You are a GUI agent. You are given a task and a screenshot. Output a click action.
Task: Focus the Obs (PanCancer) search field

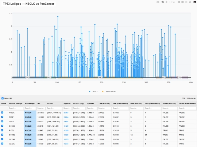152,108
